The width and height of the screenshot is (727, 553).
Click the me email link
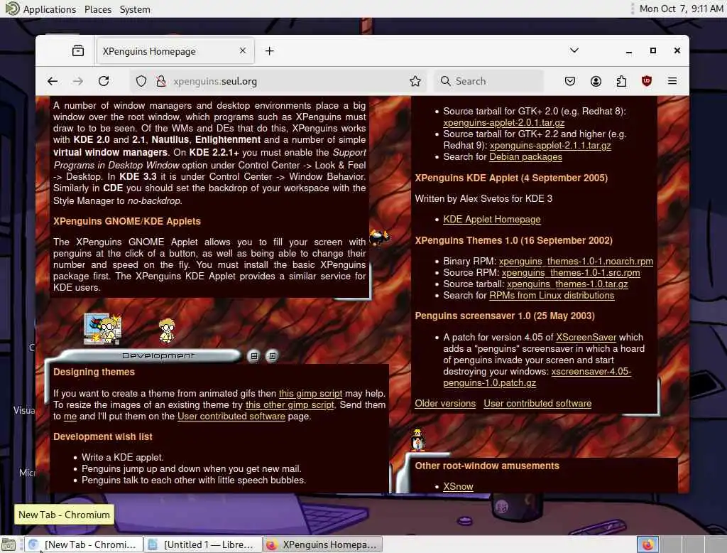coord(70,417)
